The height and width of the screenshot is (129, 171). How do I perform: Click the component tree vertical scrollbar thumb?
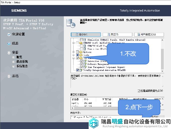(162, 59)
